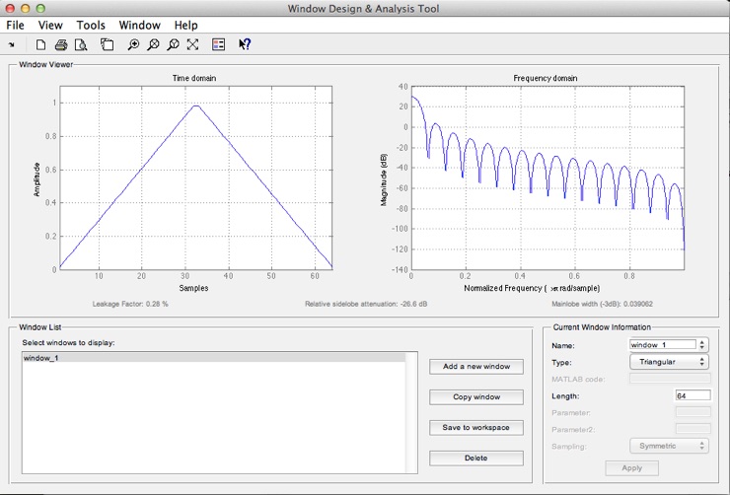Screen dimensions: 730x495
Task: Open Print Preview from the toolbar
Action: coord(81,44)
